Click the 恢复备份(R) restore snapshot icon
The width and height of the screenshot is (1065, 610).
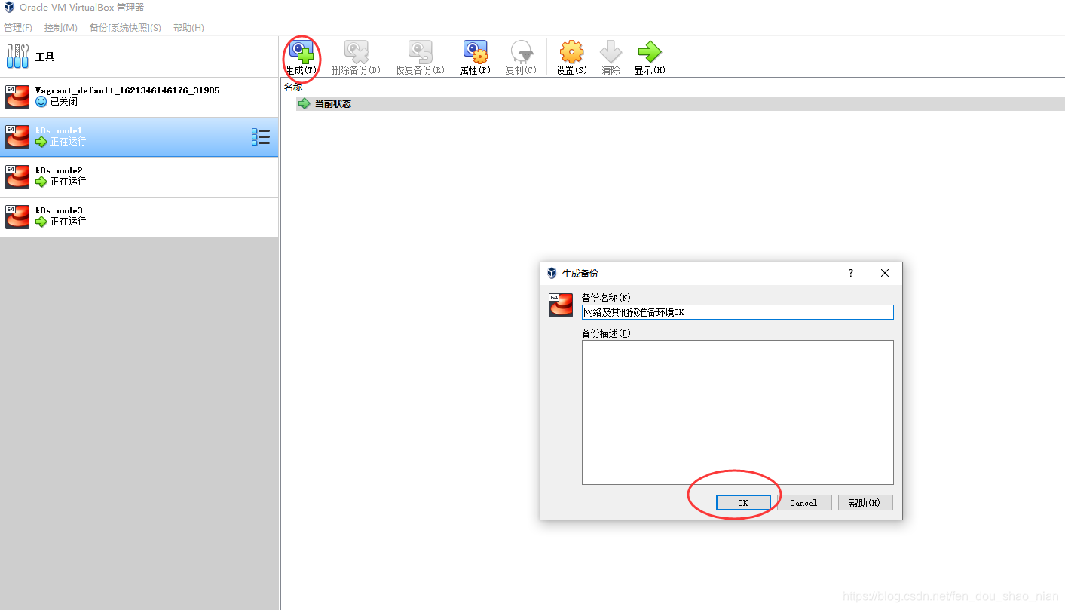tap(420, 52)
